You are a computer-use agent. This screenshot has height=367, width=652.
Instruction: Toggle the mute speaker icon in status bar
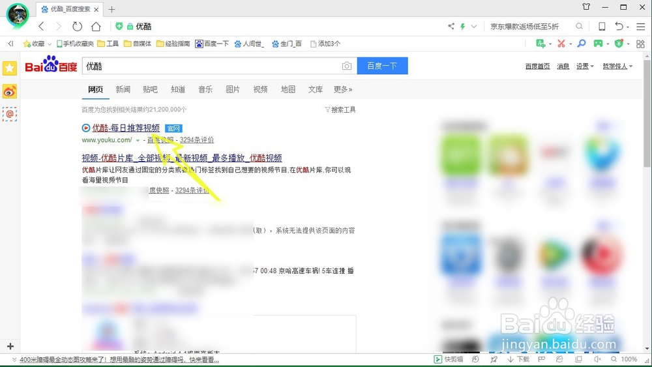coord(597,359)
